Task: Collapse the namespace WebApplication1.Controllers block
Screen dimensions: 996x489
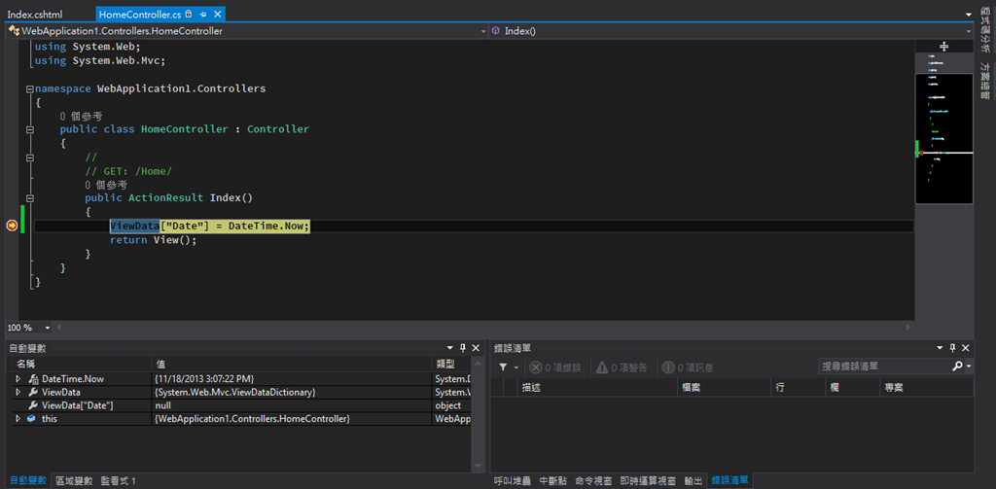Action: (30, 88)
